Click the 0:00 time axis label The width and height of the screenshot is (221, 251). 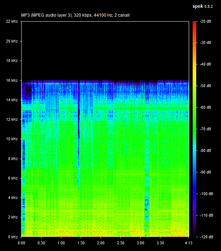click(22, 243)
